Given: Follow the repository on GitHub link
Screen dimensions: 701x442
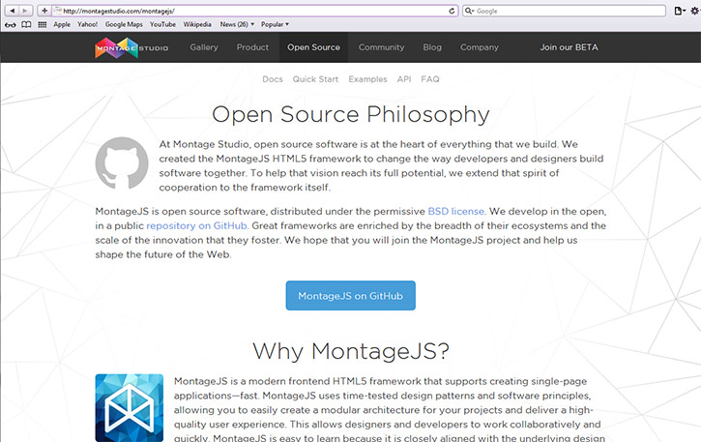Looking at the screenshot, I should click(x=196, y=225).
